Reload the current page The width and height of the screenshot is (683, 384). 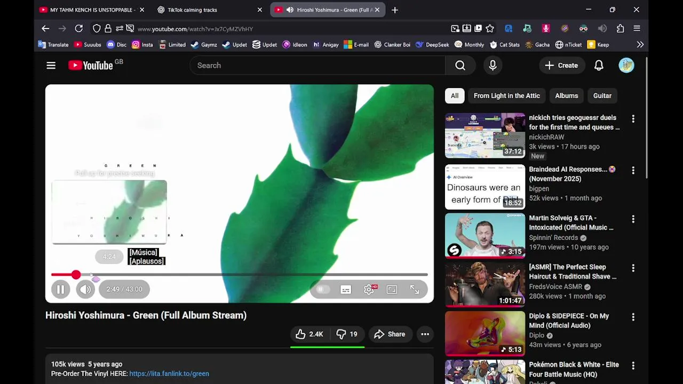coord(78,28)
